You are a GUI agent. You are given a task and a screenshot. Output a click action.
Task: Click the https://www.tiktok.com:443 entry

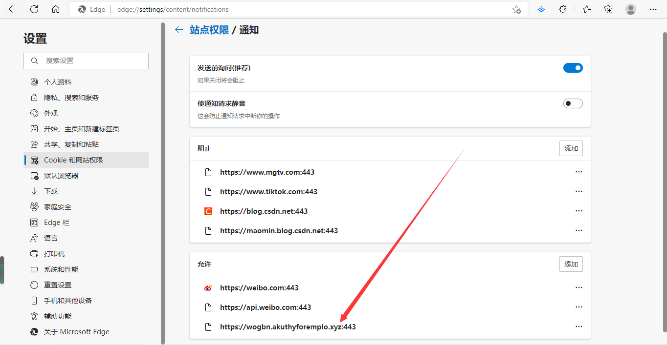268,192
